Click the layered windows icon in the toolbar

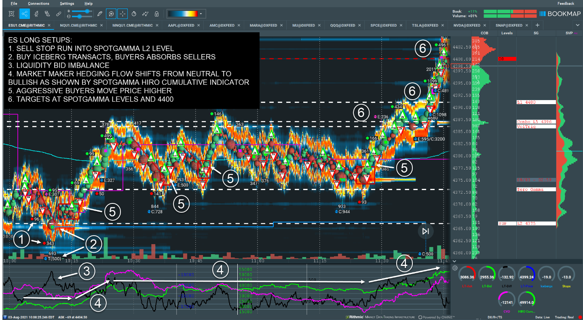click(x=46, y=13)
